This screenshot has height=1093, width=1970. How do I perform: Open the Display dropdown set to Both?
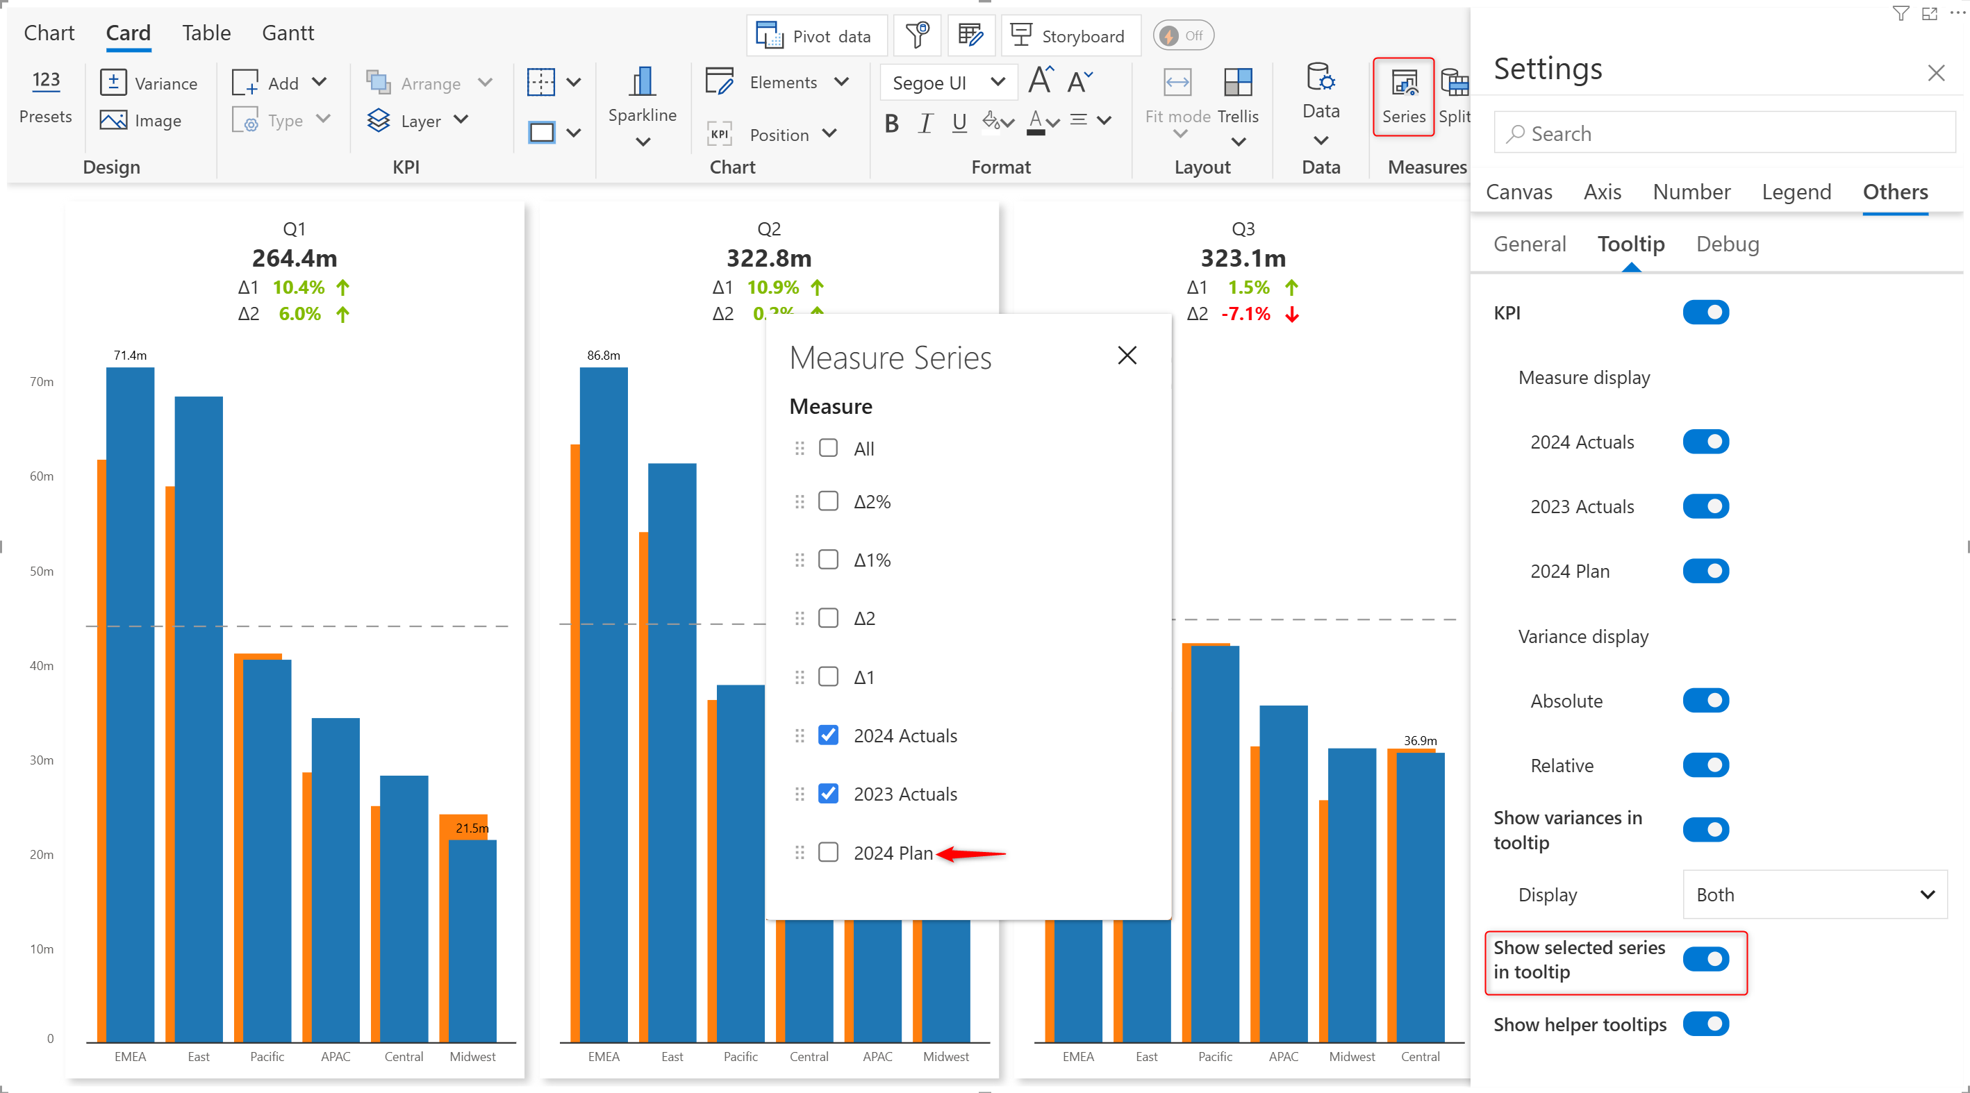1814,894
